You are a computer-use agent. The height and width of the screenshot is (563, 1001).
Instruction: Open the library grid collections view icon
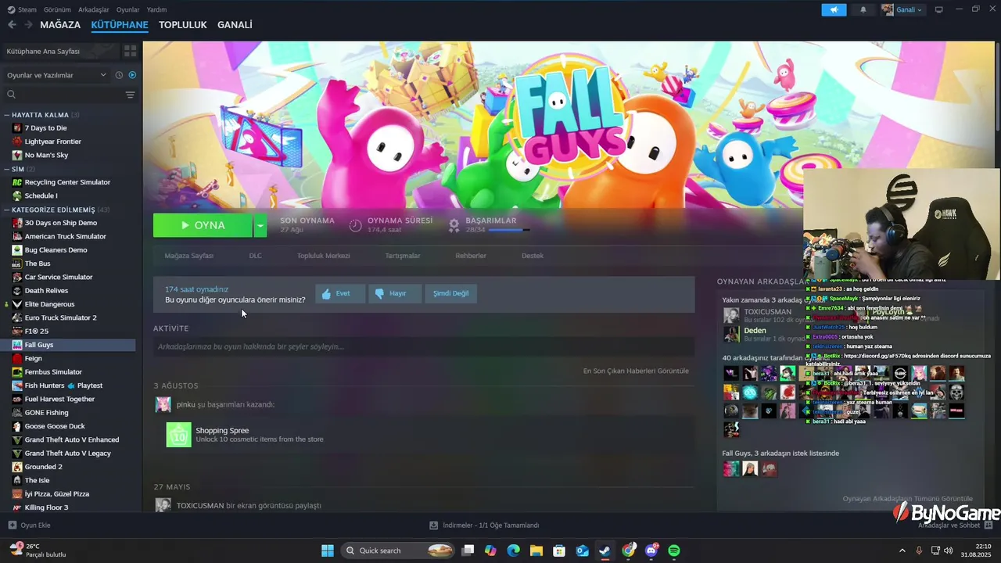[130, 51]
